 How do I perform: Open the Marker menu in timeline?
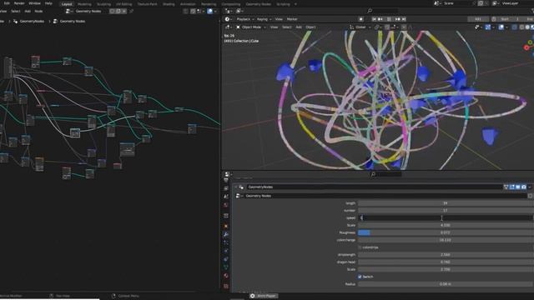[x=292, y=19]
